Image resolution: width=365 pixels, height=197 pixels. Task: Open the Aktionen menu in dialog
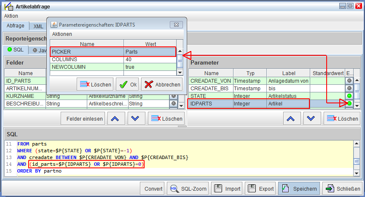click(62, 34)
